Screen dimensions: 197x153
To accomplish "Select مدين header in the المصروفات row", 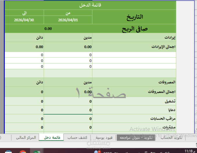I will [68, 82].
